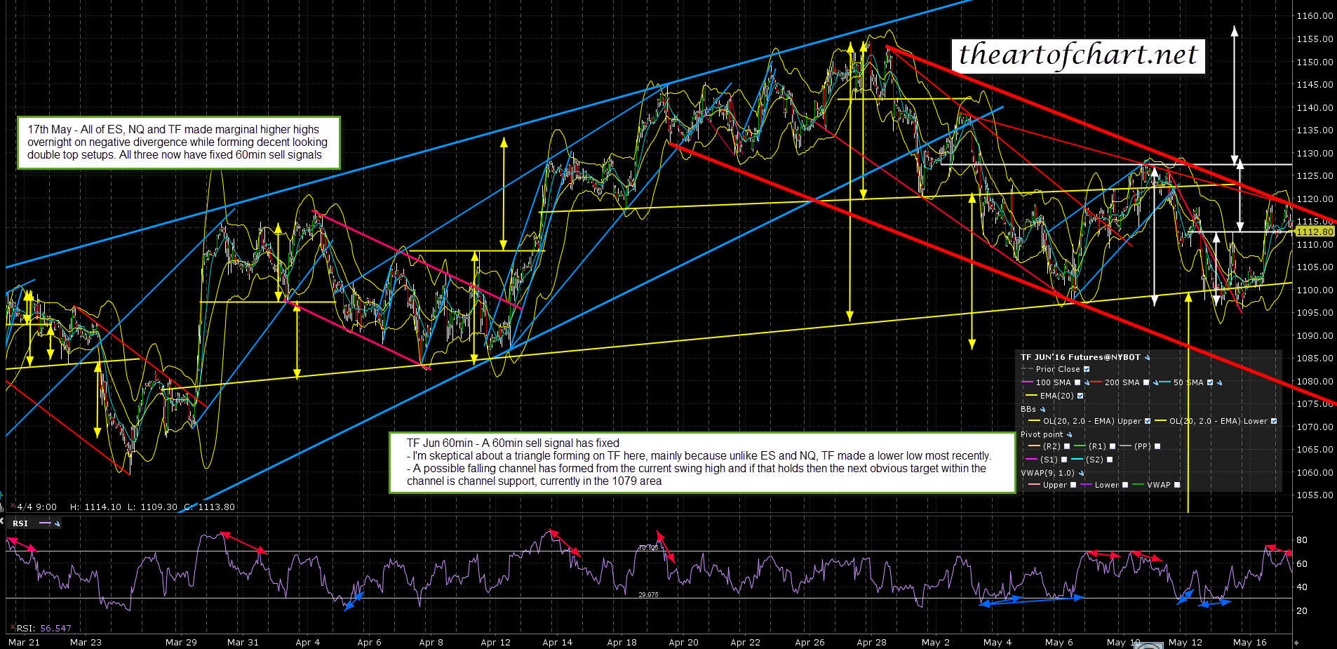Click the 50 SMA wrench icon
The image size is (1337, 649).
(1220, 382)
